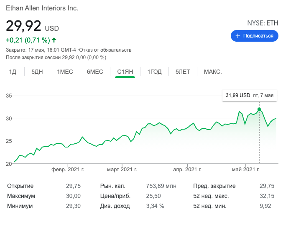Click the Див. доход value 3,34 %
Viewport: 301px width, 225px height.
point(155,206)
